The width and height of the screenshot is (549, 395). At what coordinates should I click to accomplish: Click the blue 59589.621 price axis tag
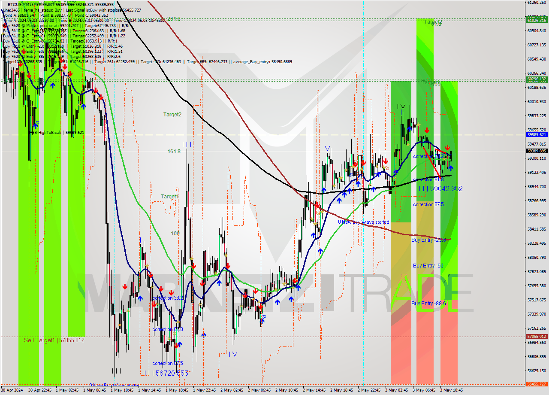(537, 134)
